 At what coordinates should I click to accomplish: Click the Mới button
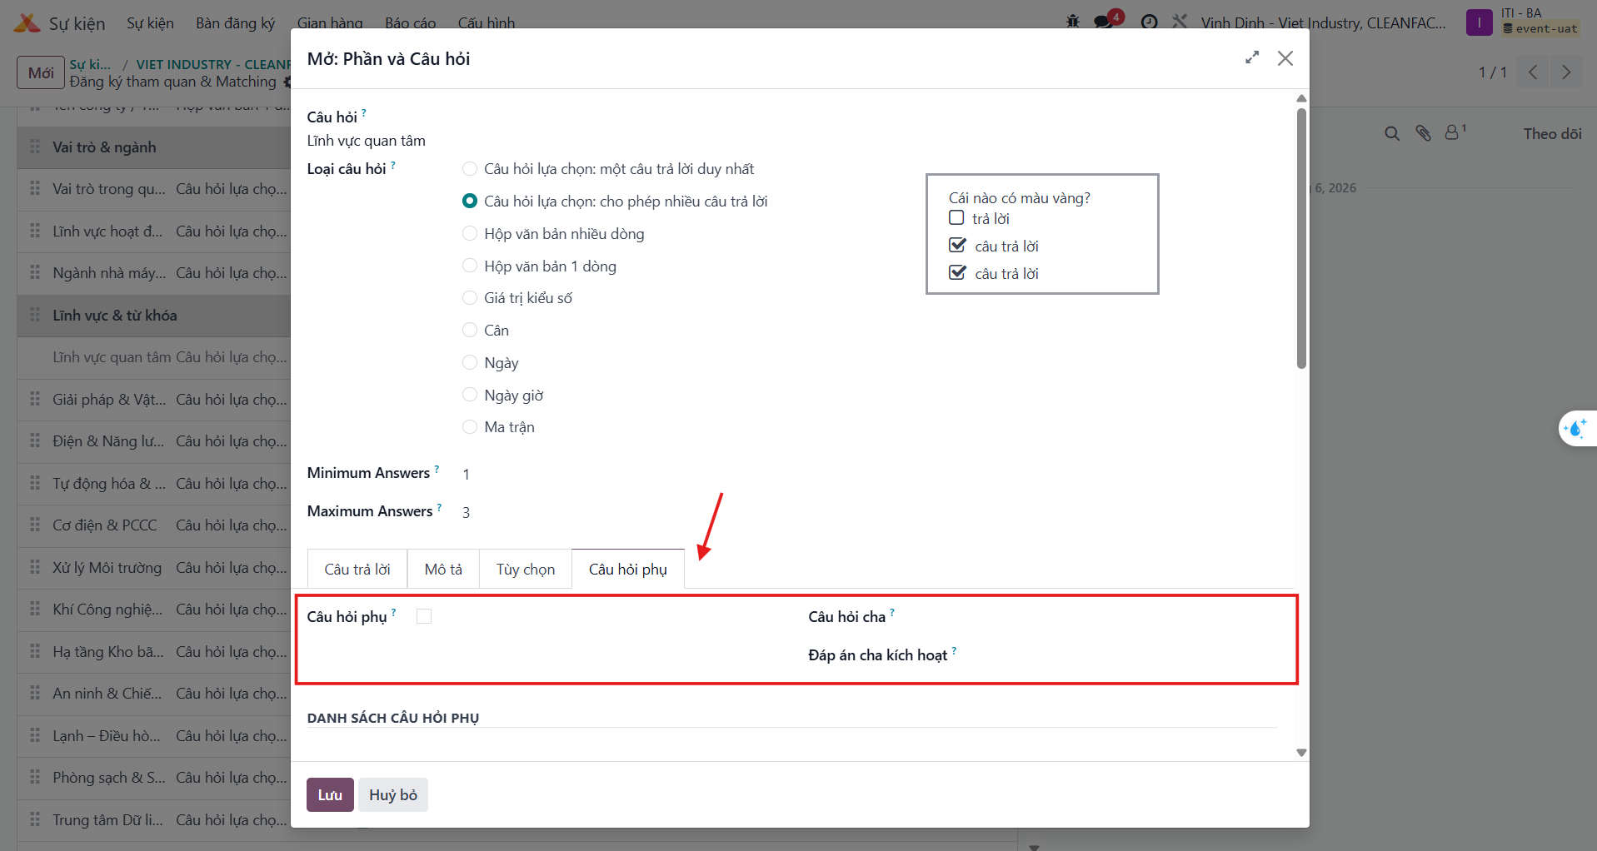tap(41, 72)
